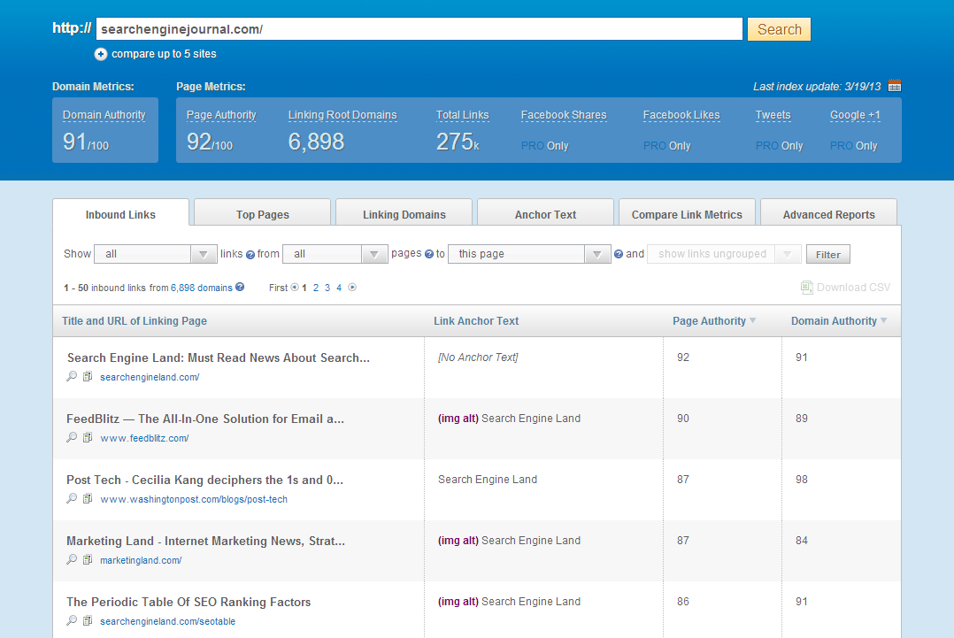Image resolution: width=954 pixels, height=638 pixels.
Task: Click the Page Authority metric label in Page Metrics
Action: pos(221,115)
